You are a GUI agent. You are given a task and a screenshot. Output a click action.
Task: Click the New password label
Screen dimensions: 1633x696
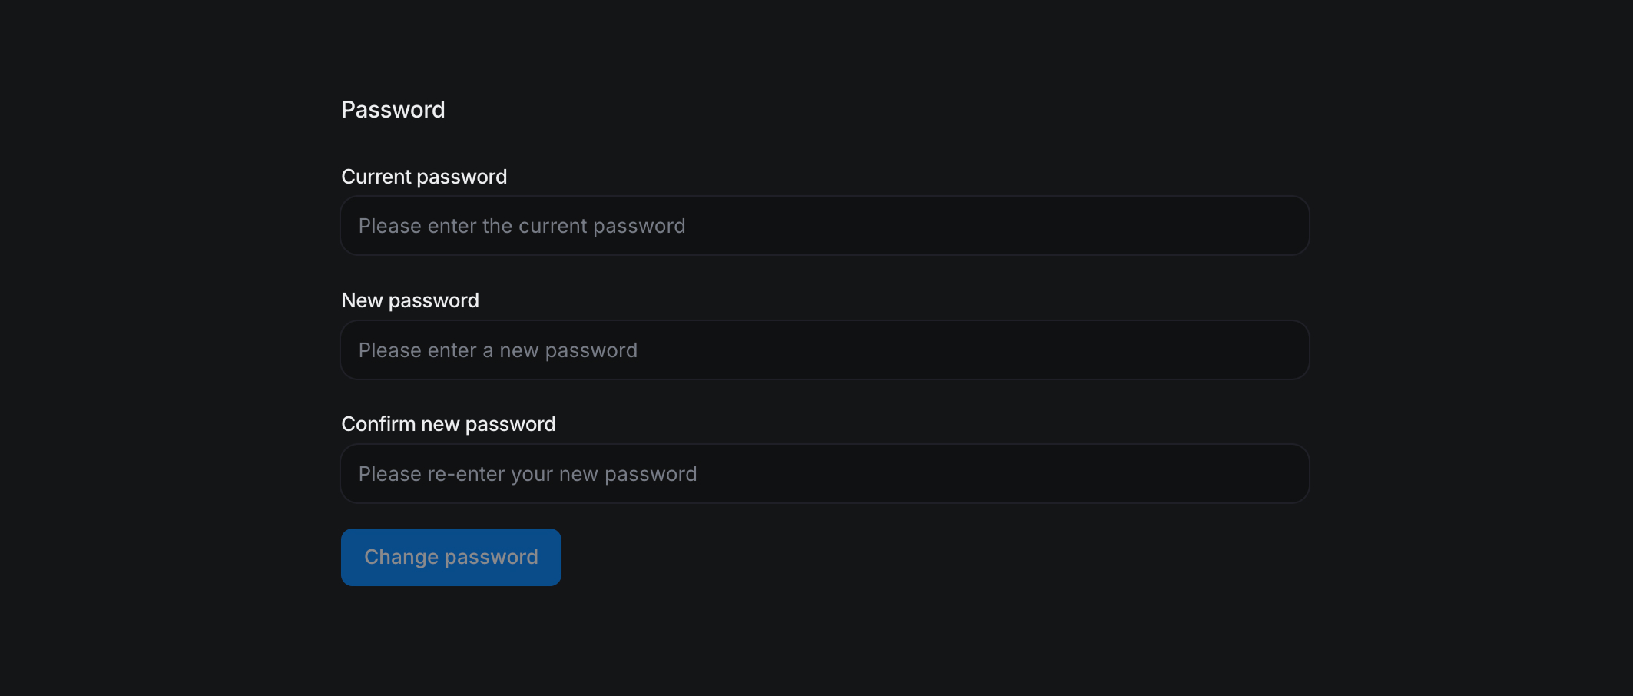410,300
